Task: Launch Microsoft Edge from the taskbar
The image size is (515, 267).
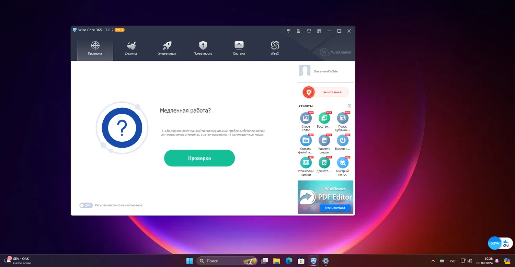Action: click(289, 261)
